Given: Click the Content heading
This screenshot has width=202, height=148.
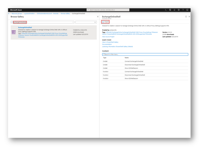Looking at the screenshot, I should coord(105,51).
